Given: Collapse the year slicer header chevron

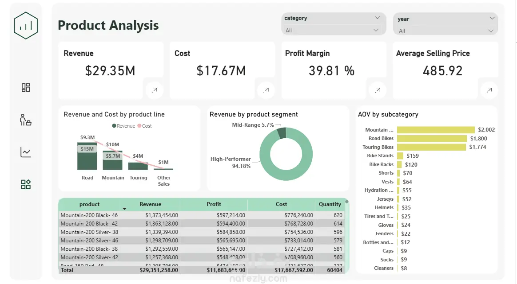Looking at the screenshot, I should [x=492, y=18].
